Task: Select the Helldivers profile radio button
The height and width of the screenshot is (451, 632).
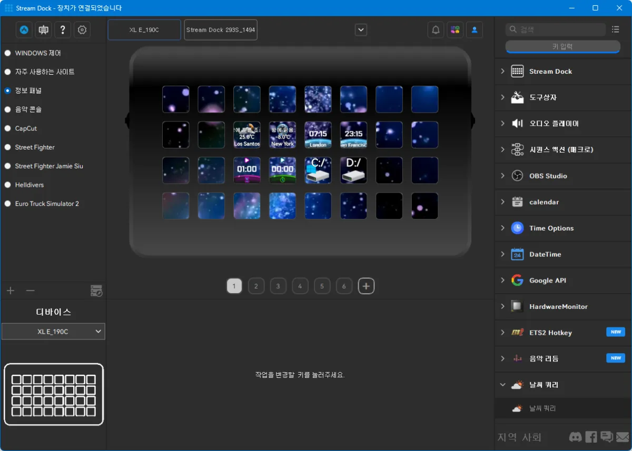Action: point(8,185)
